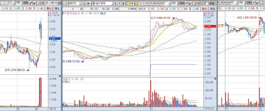Open chart settings gear in middle panel
The image size is (265, 111).
(198, 3)
